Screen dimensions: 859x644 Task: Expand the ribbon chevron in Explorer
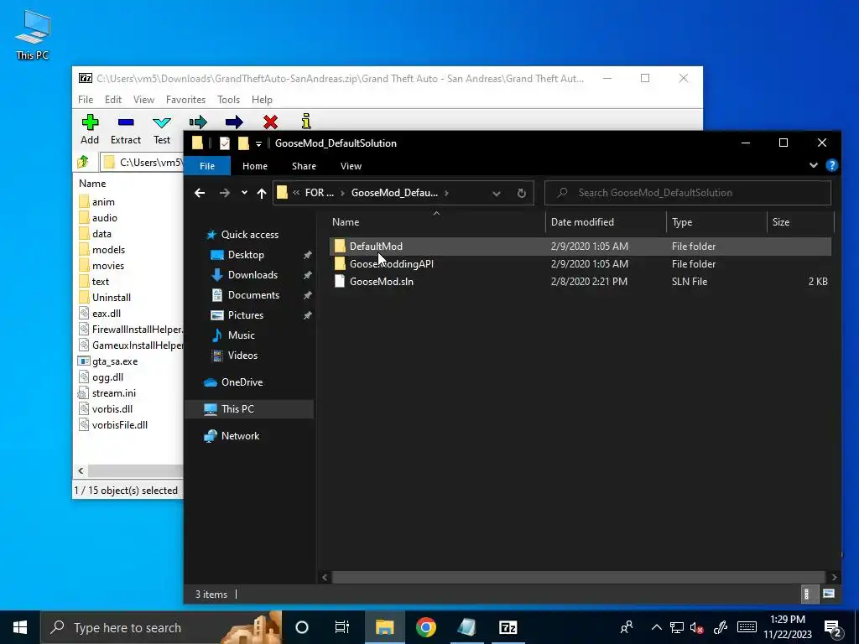click(x=814, y=165)
